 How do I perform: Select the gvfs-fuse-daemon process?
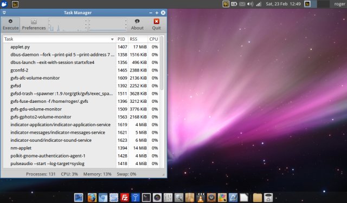point(81,101)
